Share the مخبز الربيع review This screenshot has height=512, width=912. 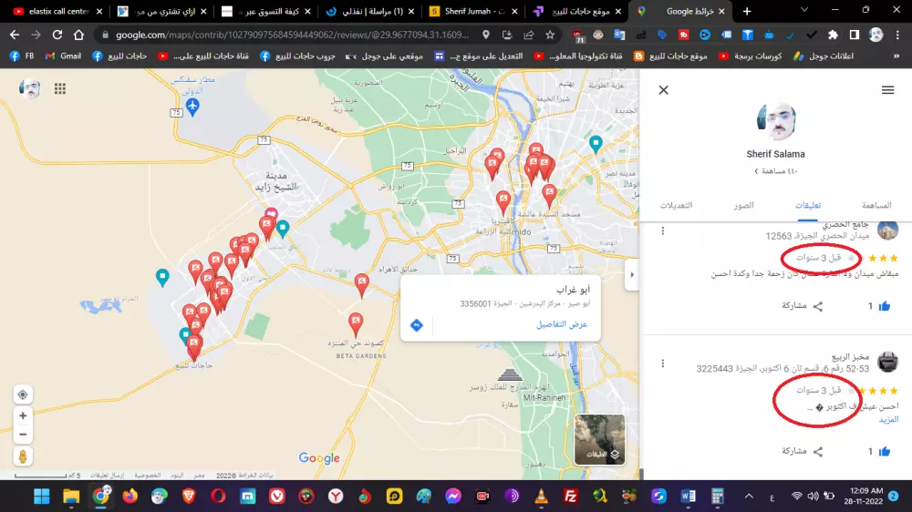tap(803, 451)
